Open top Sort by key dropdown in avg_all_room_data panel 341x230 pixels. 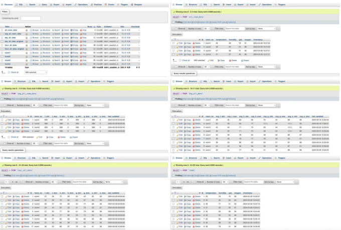(x=95, y=105)
